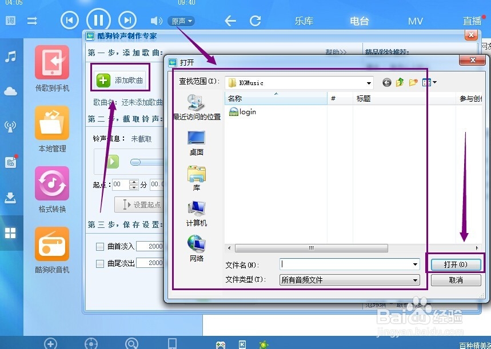Click the 帮助 link in ringtone maker
The width and height of the screenshot is (491, 349).
point(336,51)
